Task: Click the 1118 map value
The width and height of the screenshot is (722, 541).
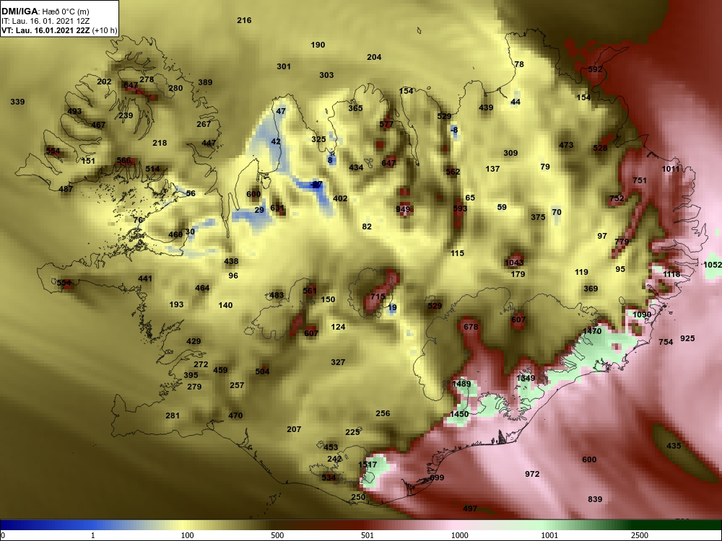Action: (x=671, y=274)
